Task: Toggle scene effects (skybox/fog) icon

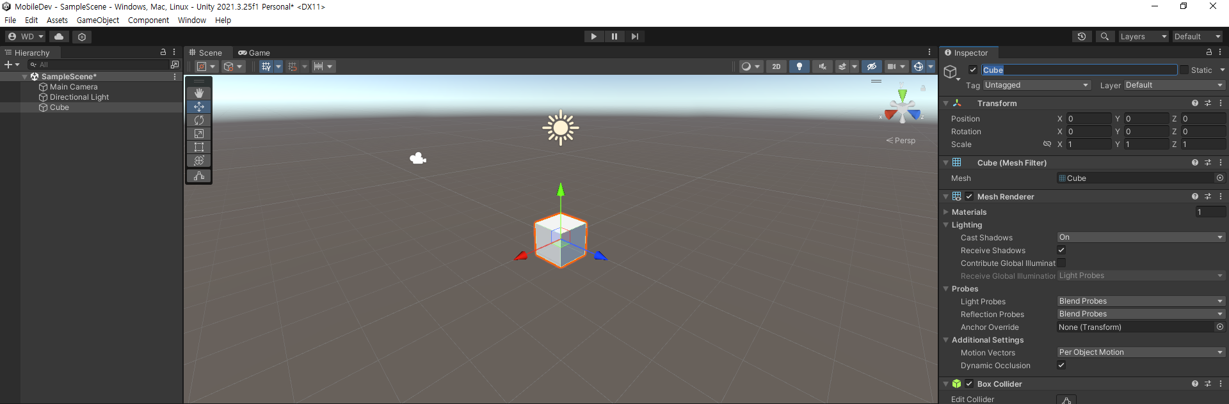Action: coord(842,66)
